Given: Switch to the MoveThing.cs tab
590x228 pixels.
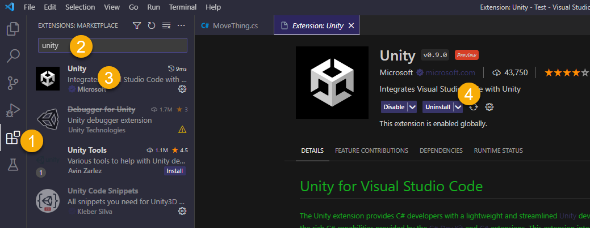Looking at the screenshot, I should 234,25.
